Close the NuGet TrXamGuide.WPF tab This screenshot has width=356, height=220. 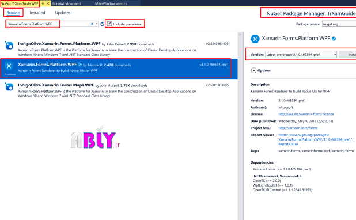[x=48, y=3]
